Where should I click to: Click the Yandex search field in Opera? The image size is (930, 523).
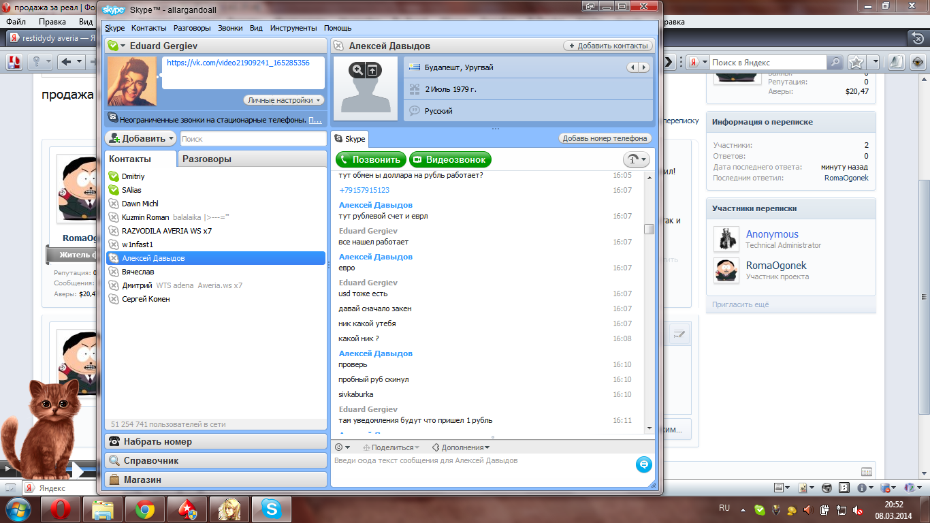[767, 62]
